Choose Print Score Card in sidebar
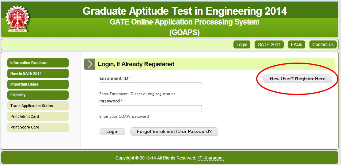 pyautogui.click(x=38, y=127)
